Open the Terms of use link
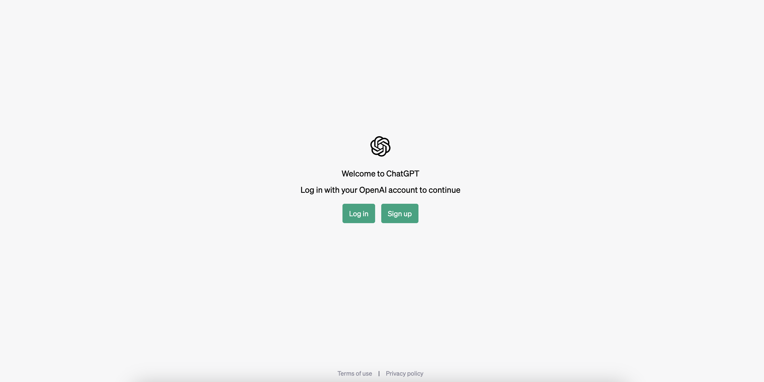764x382 pixels. pyautogui.click(x=354, y=373)
